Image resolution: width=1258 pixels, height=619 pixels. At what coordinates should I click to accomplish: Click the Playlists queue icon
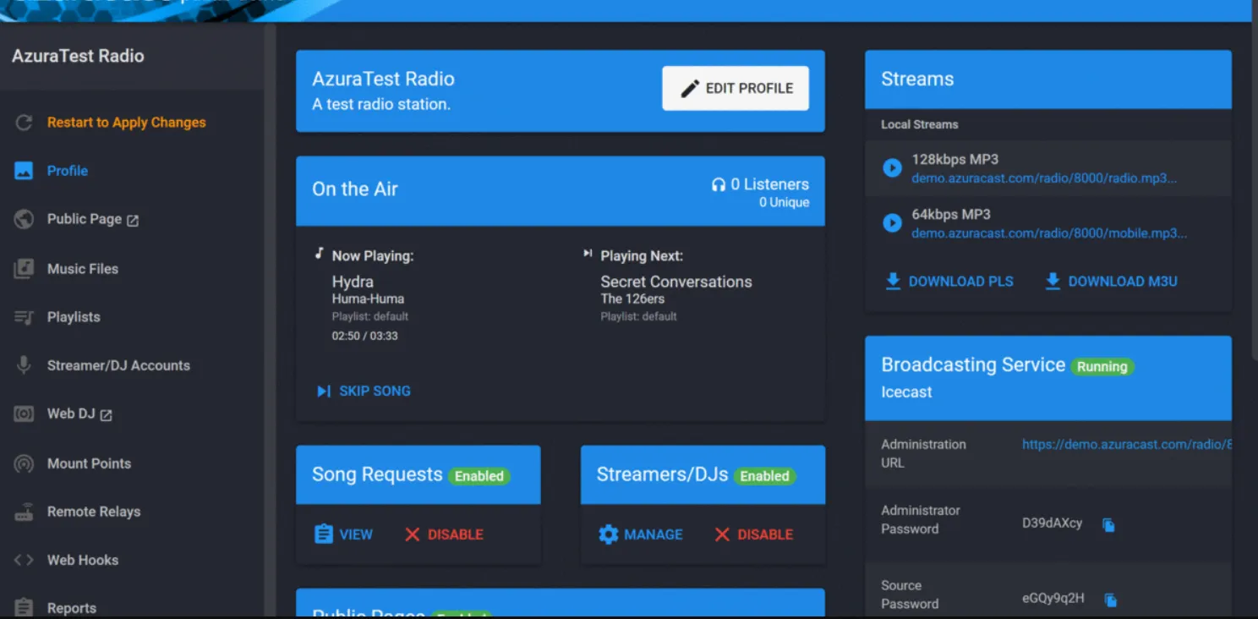[x=24, y=317]
